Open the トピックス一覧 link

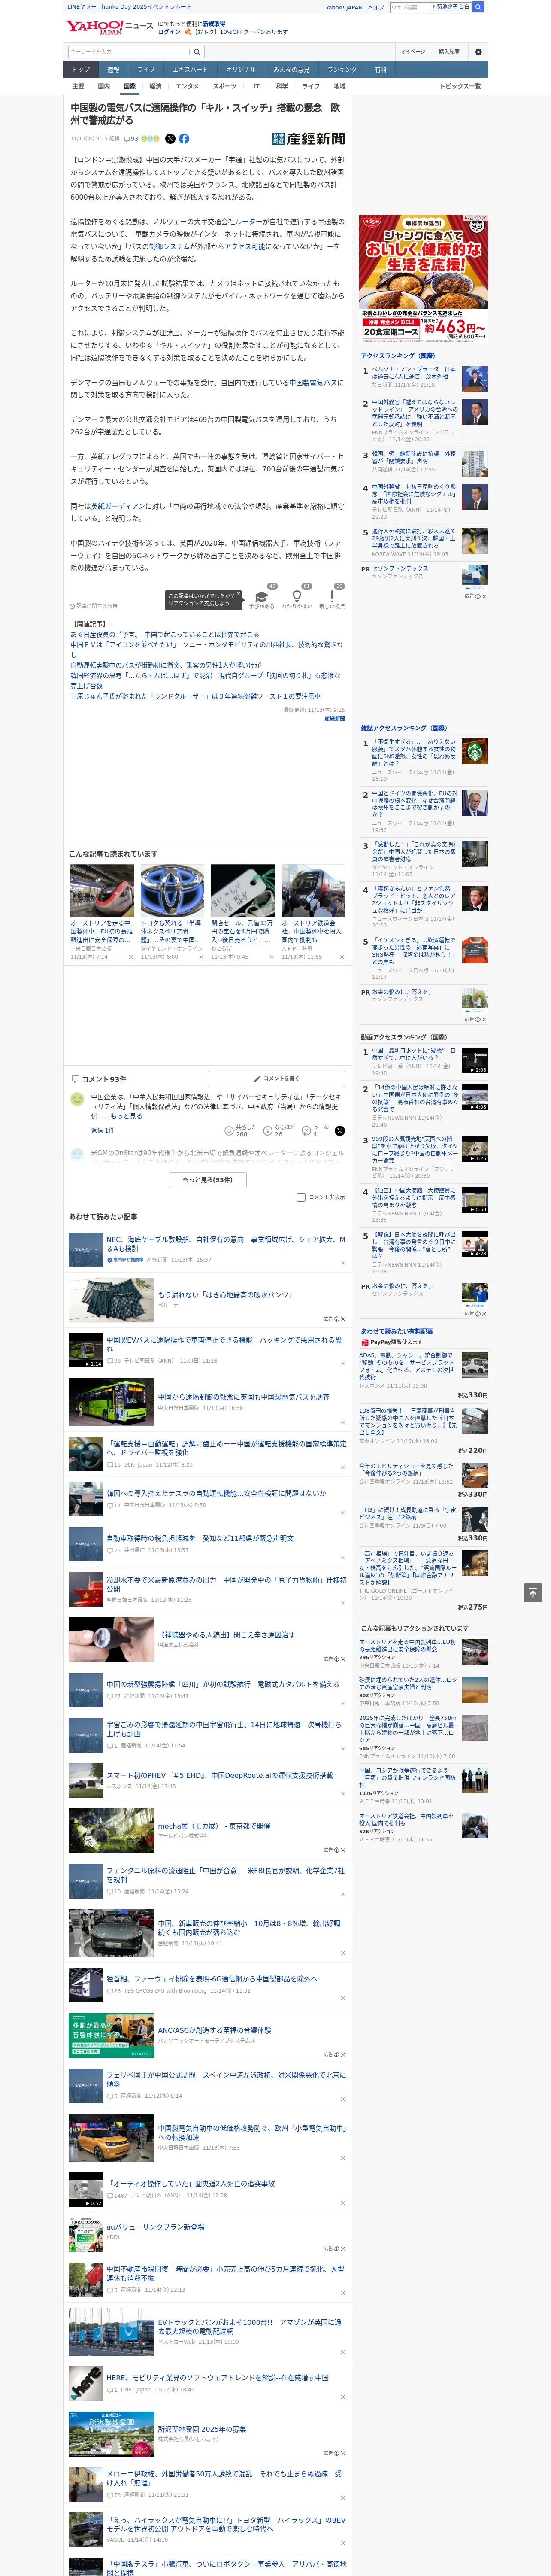point(460,86)
